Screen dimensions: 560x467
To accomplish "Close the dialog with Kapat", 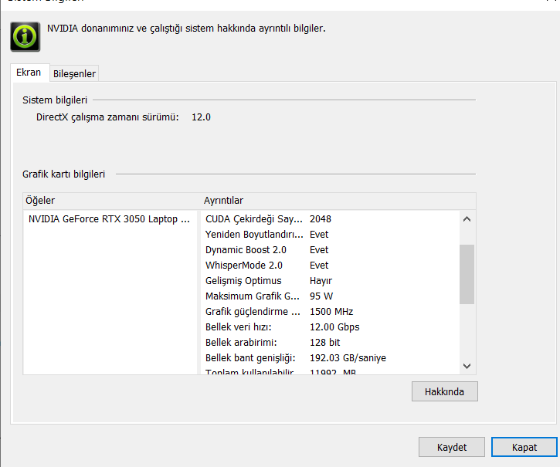I will (x=524, y=447).
